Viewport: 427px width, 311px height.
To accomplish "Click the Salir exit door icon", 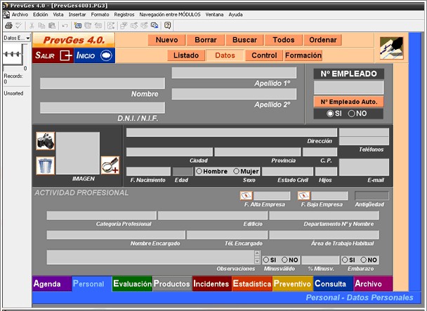I will 66,55.
